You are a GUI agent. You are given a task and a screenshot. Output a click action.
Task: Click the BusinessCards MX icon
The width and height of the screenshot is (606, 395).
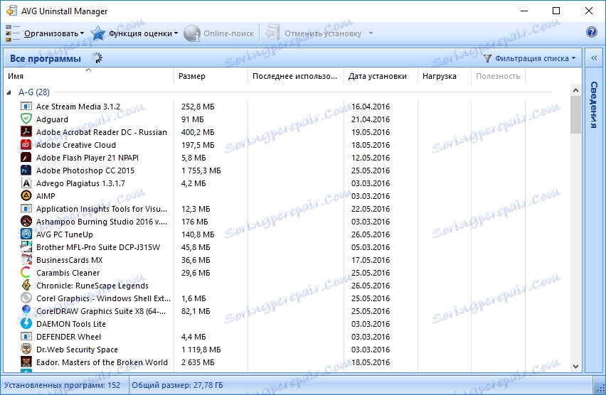point(26,259)
